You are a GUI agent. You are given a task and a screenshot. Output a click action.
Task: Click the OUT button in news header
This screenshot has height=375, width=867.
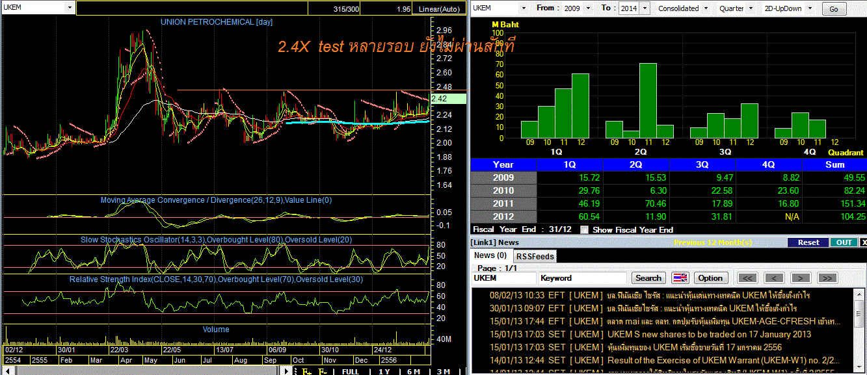pos(844,242)
